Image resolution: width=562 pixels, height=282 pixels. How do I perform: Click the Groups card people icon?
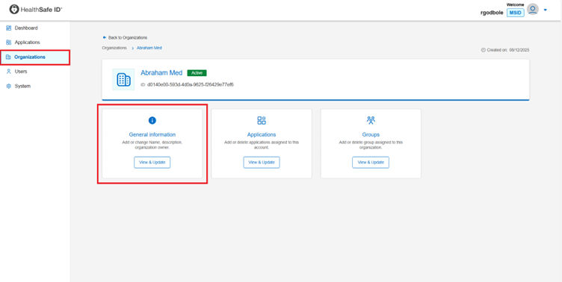(371, 121)
